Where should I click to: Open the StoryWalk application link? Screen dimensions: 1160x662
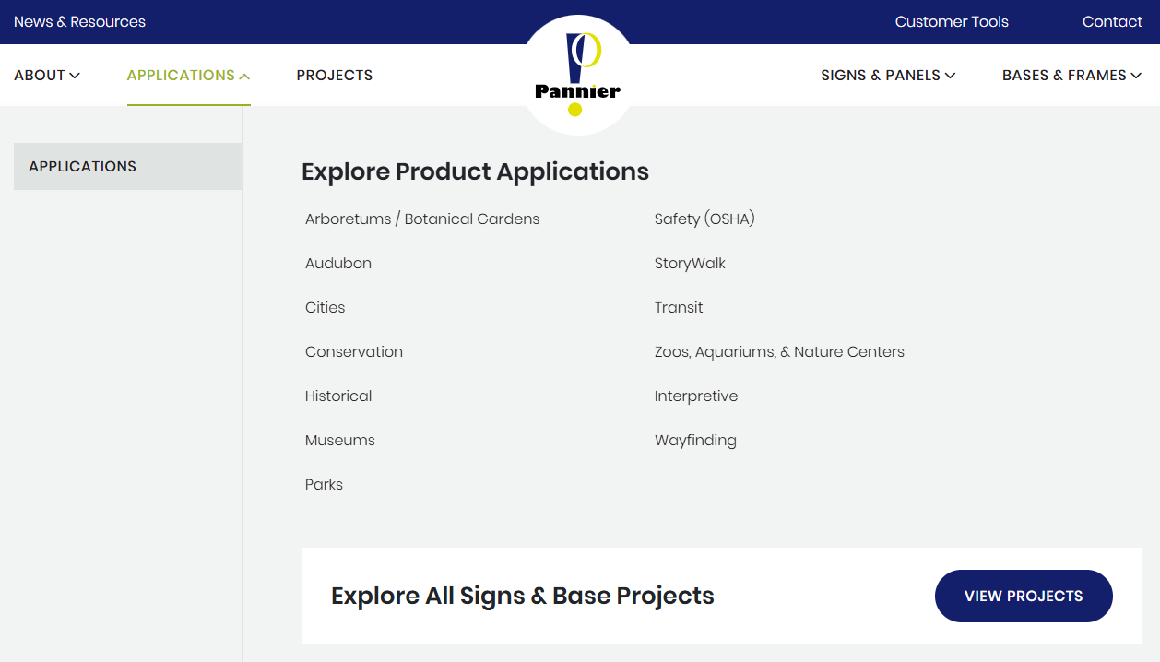point(690,264)
